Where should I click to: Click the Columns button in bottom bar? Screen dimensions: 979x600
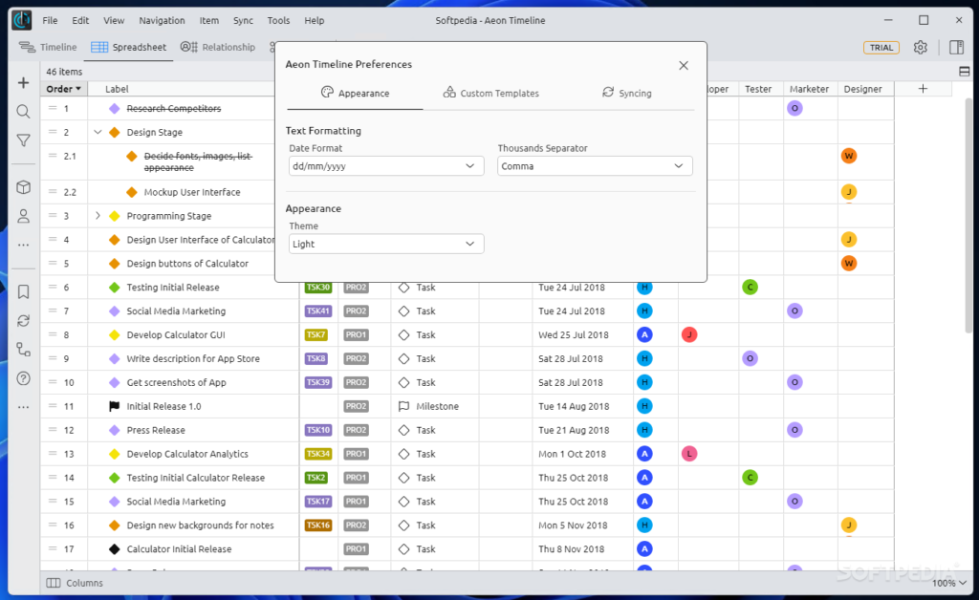tap(75, 583)
